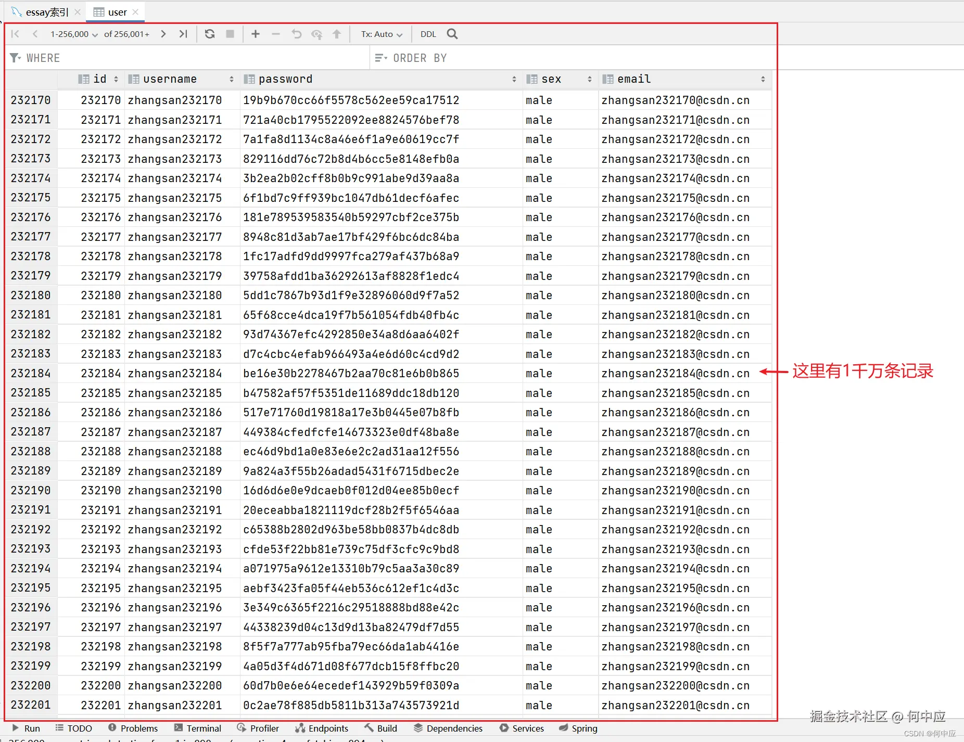
Task: Open the Problems tool window
Action: pyautogui.click(x=133, y=728)
